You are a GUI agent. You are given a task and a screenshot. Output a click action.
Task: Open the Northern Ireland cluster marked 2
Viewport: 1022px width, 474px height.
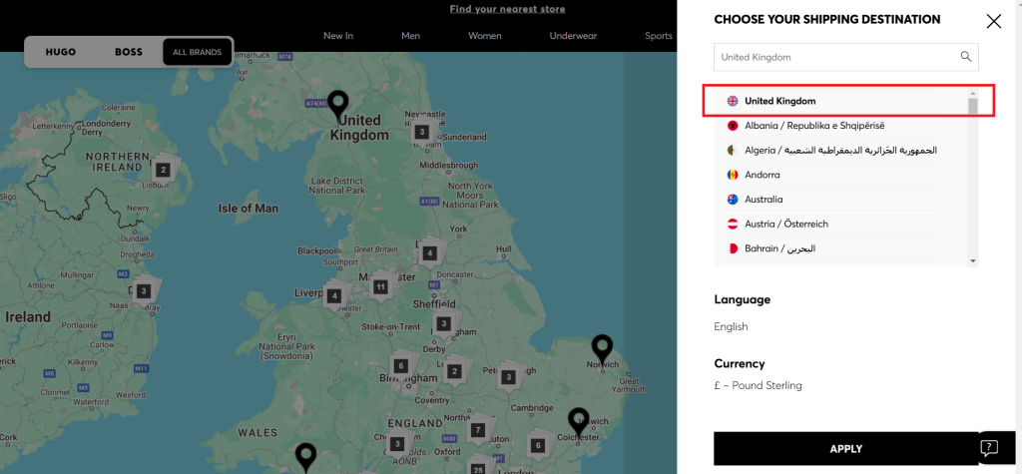point(162,170)
